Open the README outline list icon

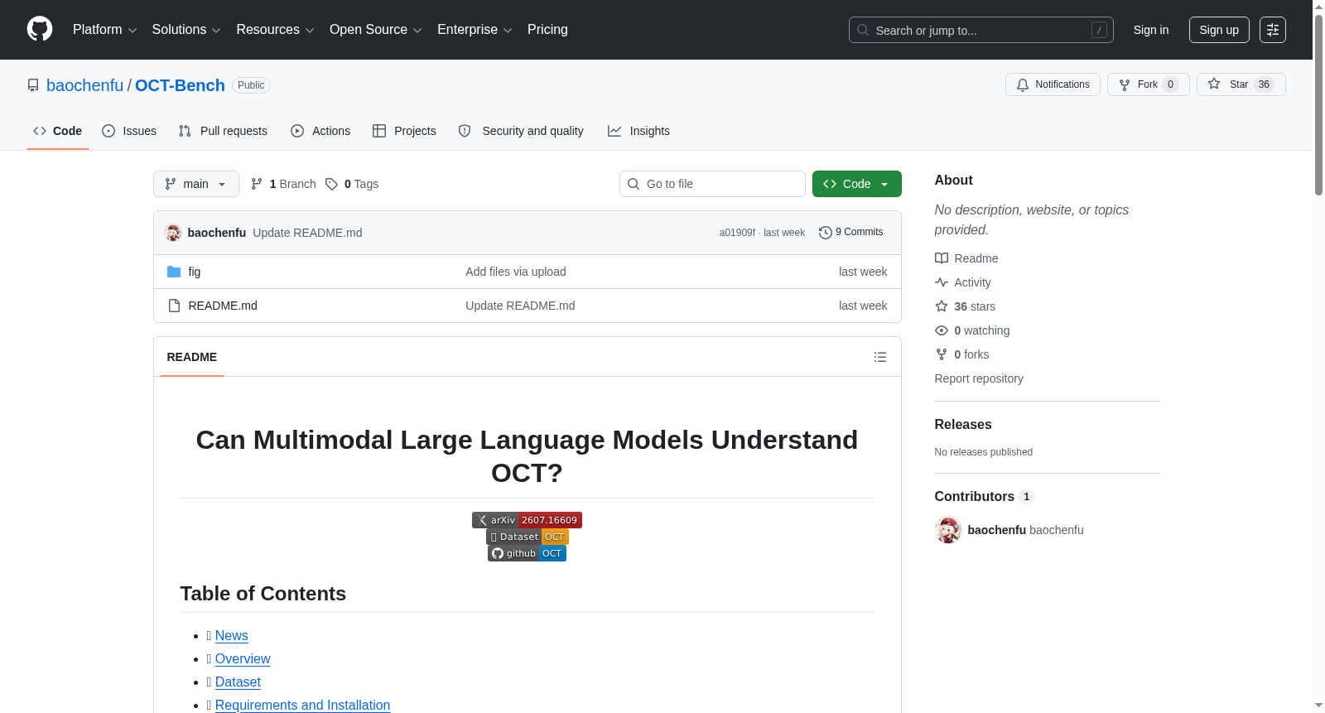880,357
